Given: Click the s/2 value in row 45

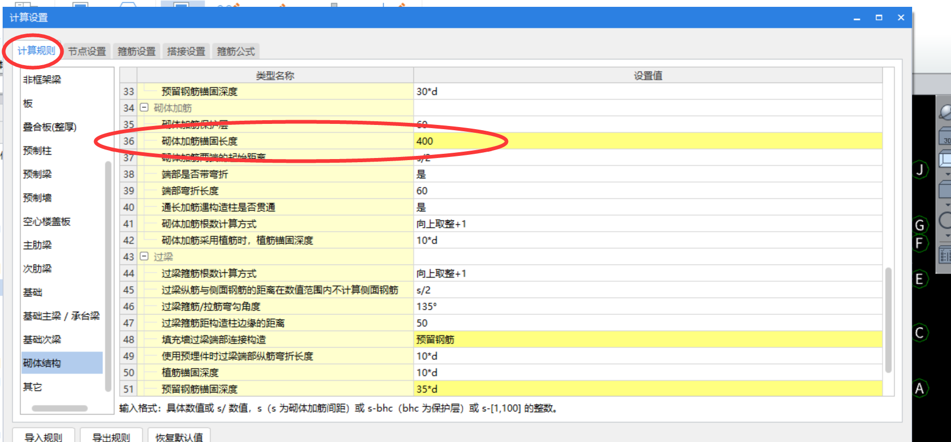Looking at the screenshot, I should click(648, 290).
